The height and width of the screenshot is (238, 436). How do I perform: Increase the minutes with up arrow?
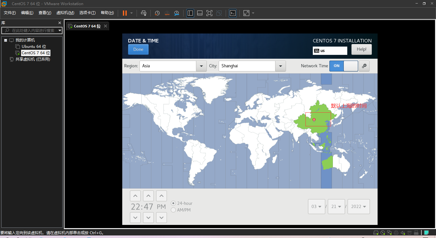click(148, 196)
